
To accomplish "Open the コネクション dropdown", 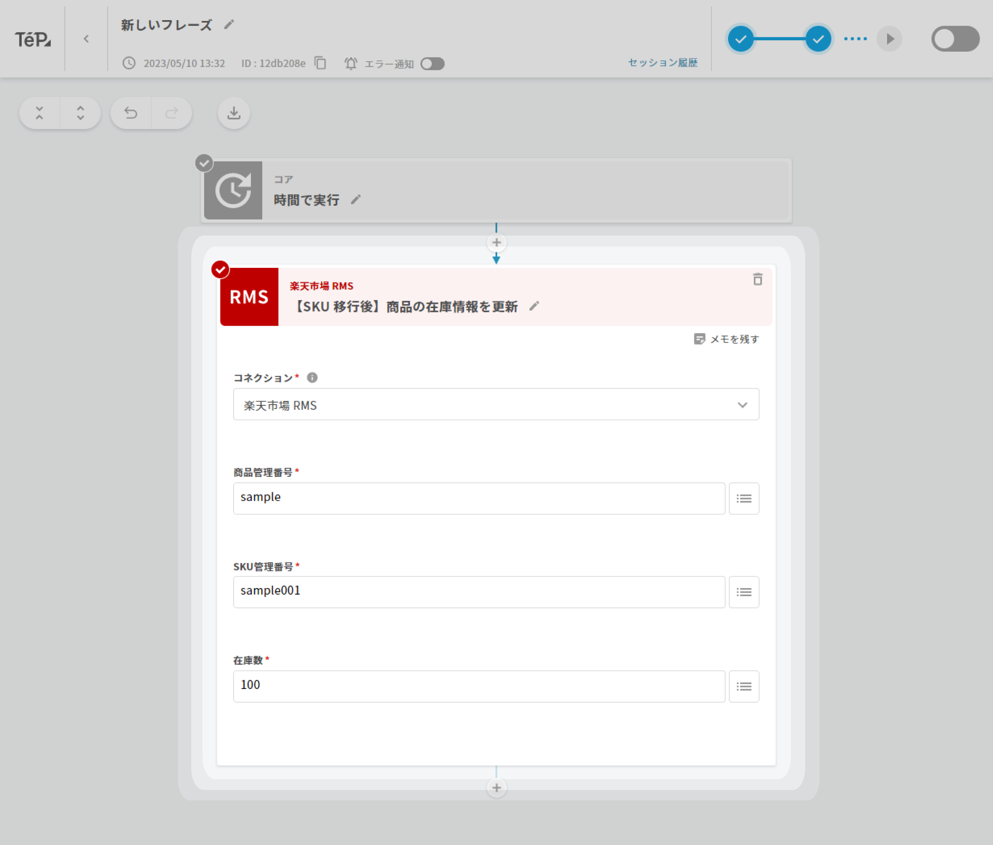I will [496, 405].
